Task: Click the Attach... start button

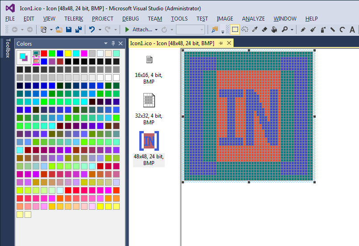Action: pos(138,30)
